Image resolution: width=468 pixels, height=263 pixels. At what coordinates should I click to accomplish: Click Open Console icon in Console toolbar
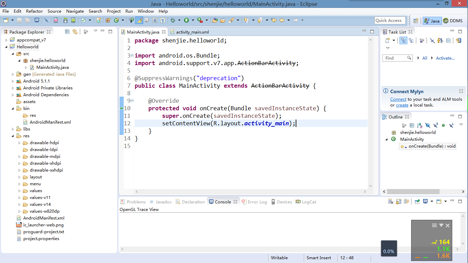click(439, 201)
